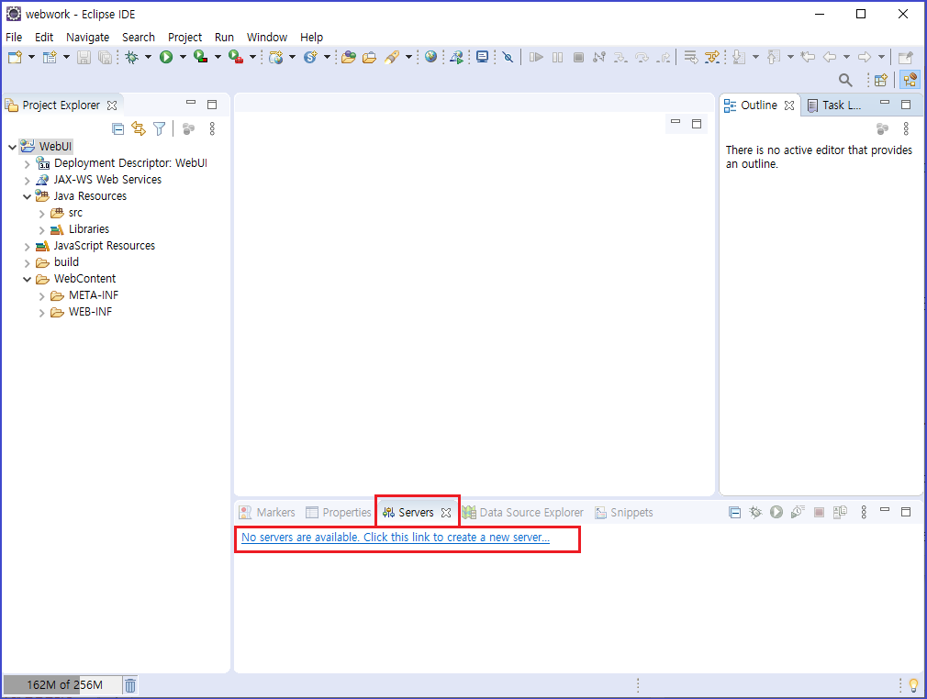The image size is (927, 699).
Task: Collapse the WebContent node
Action: point(28,280)
